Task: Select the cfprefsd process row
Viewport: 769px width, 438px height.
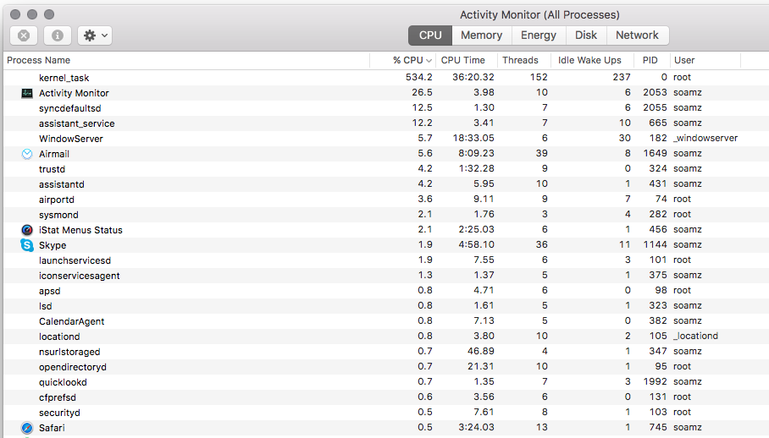Action: [x=386, y=397]
